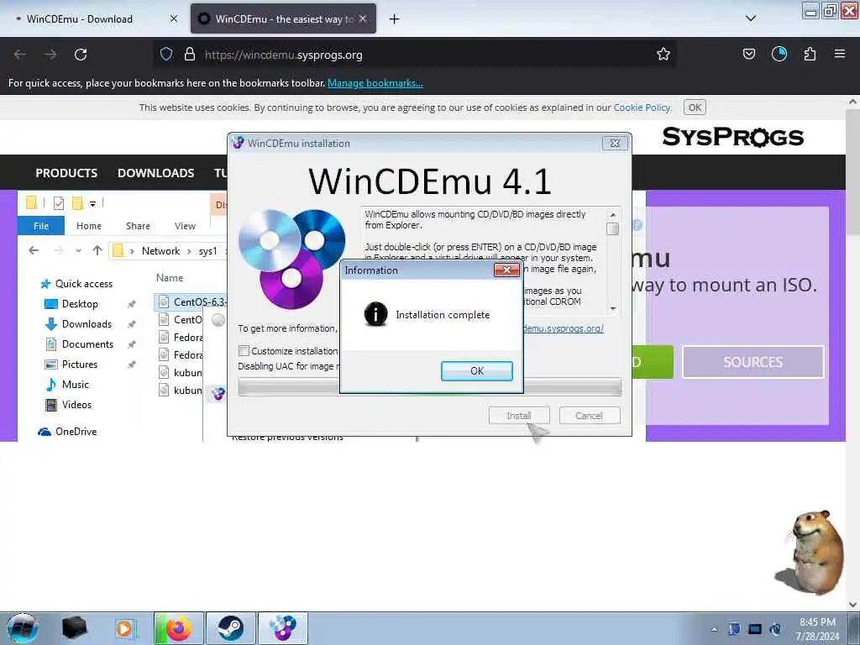Click WinCDEmu installer taskbar icon
The height and width of the screenshot is (645, 860).
pyautogui.click(x=282, y=628)
